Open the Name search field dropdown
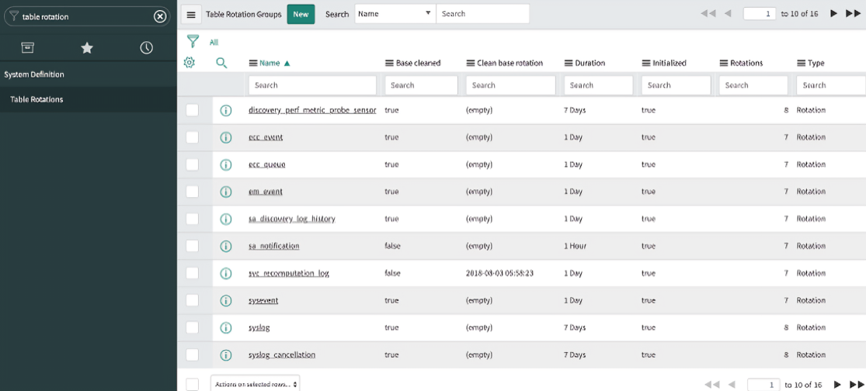 tap(395, 14)
